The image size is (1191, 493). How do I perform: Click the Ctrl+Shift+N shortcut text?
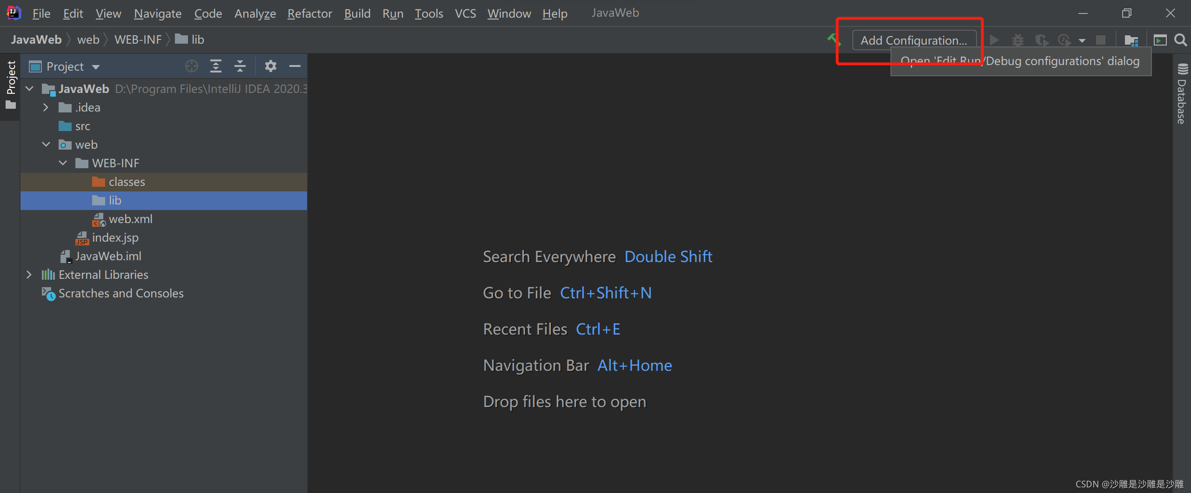(x=605, y=293)
